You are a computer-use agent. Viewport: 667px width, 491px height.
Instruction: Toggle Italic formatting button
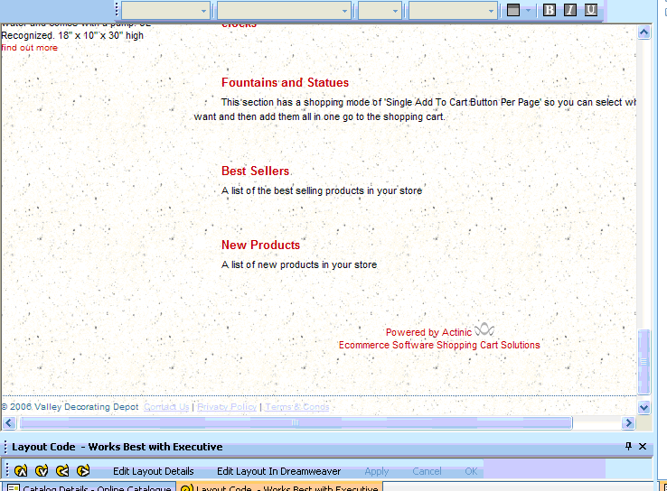point(569,10)
